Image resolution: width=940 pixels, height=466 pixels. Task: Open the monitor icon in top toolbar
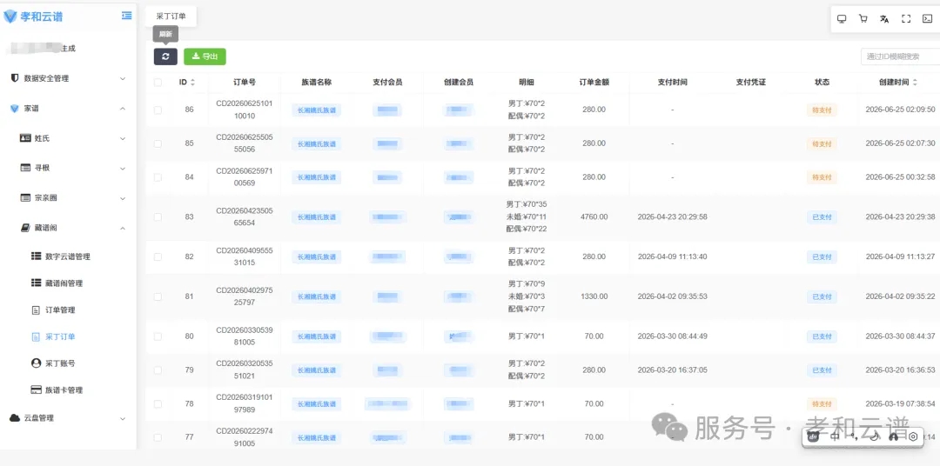click(842, 18)
